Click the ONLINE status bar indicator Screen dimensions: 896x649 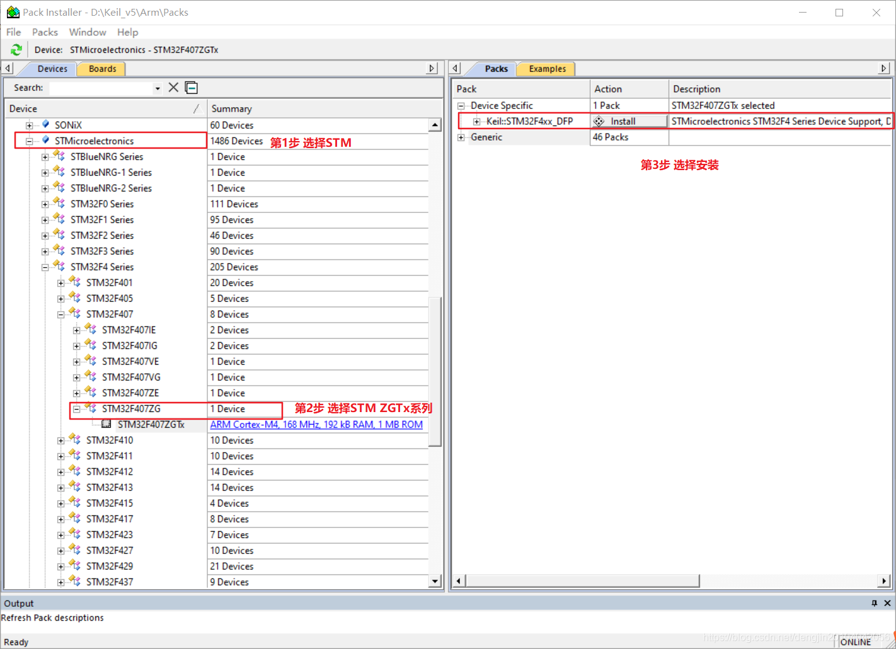[855, 641]
